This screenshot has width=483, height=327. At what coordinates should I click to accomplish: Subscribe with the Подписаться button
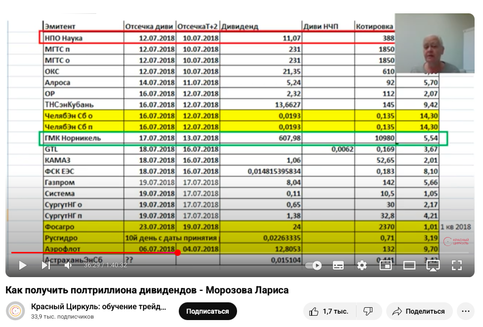tap(207, 311)
